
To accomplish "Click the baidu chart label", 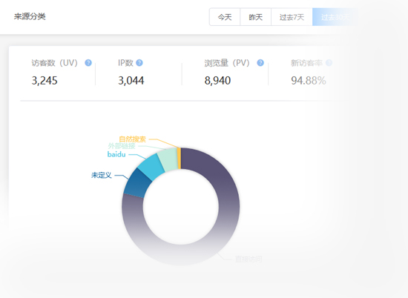I will (116, 154).
